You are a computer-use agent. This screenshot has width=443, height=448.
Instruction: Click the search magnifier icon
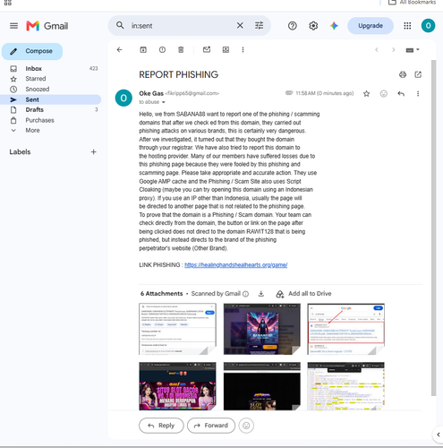click(x=120, y=25)
